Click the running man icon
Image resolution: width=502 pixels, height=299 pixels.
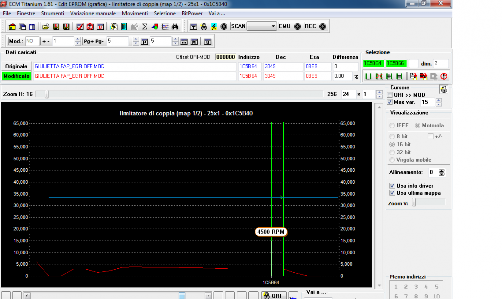[x=214, y=26]
